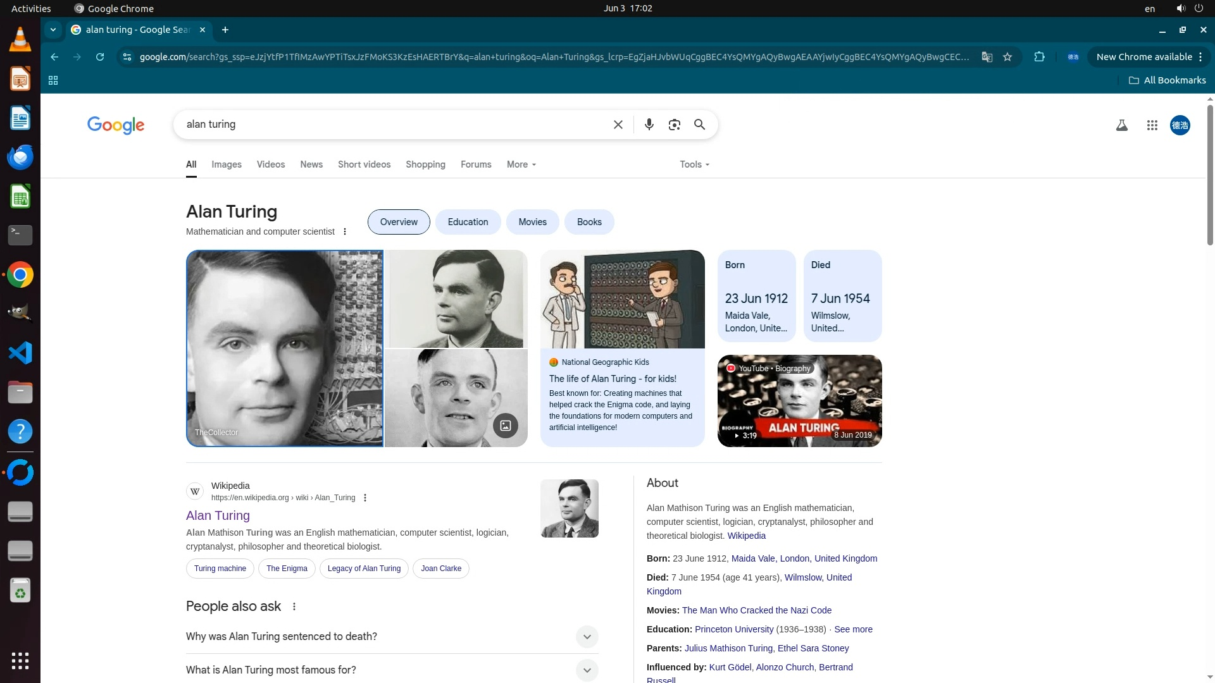Open Google Lens image search
Screen dimensions: 1215x683
point(674,125)
